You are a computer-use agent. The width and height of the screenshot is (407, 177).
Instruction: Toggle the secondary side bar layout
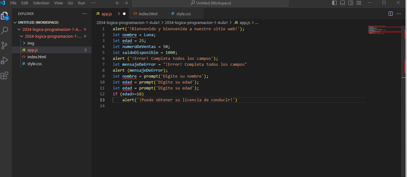click(x=351, y=3)
